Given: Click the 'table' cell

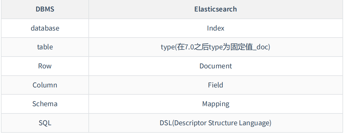Looking at the screenshot, I should (x=45, y=47).
